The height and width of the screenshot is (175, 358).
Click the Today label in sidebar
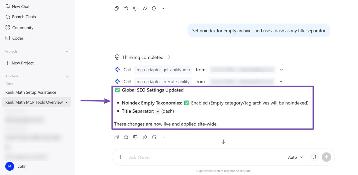9,84
